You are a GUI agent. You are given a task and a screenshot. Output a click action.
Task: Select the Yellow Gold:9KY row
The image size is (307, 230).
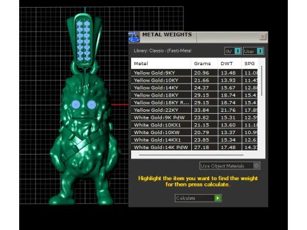(x=194, y=73)
